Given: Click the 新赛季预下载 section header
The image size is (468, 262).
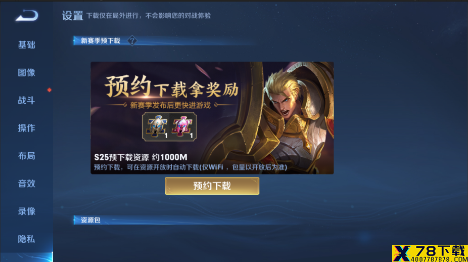Looking at the screenshot, I should [x=101, y=40].
